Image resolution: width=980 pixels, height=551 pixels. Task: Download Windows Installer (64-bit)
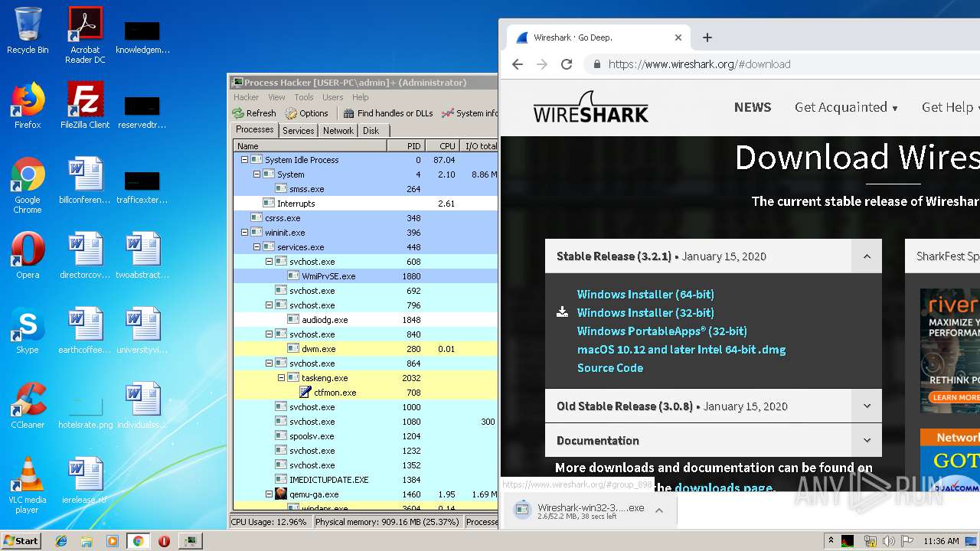pyautogui.click(x=645, y=295)
